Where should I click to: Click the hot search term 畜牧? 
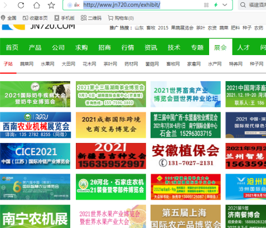click(151, 28)
